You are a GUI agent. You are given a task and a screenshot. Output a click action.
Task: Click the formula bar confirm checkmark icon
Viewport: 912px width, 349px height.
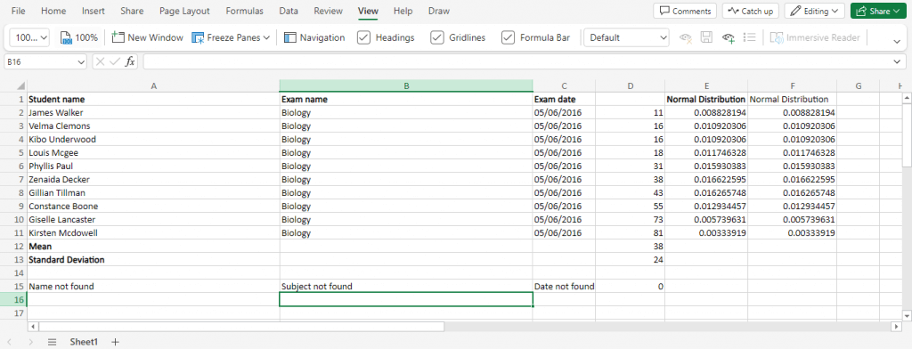pos(115,61)
